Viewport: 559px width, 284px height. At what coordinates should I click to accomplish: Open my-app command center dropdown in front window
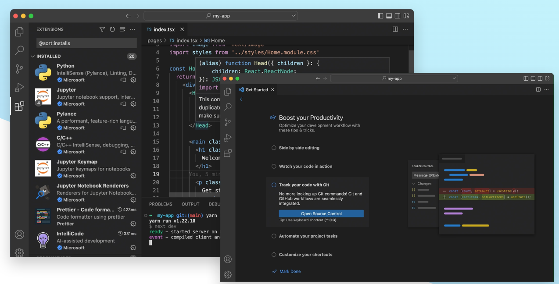point(454,78)
